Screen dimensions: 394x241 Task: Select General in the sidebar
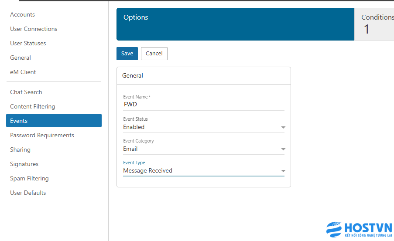(21, 58)
